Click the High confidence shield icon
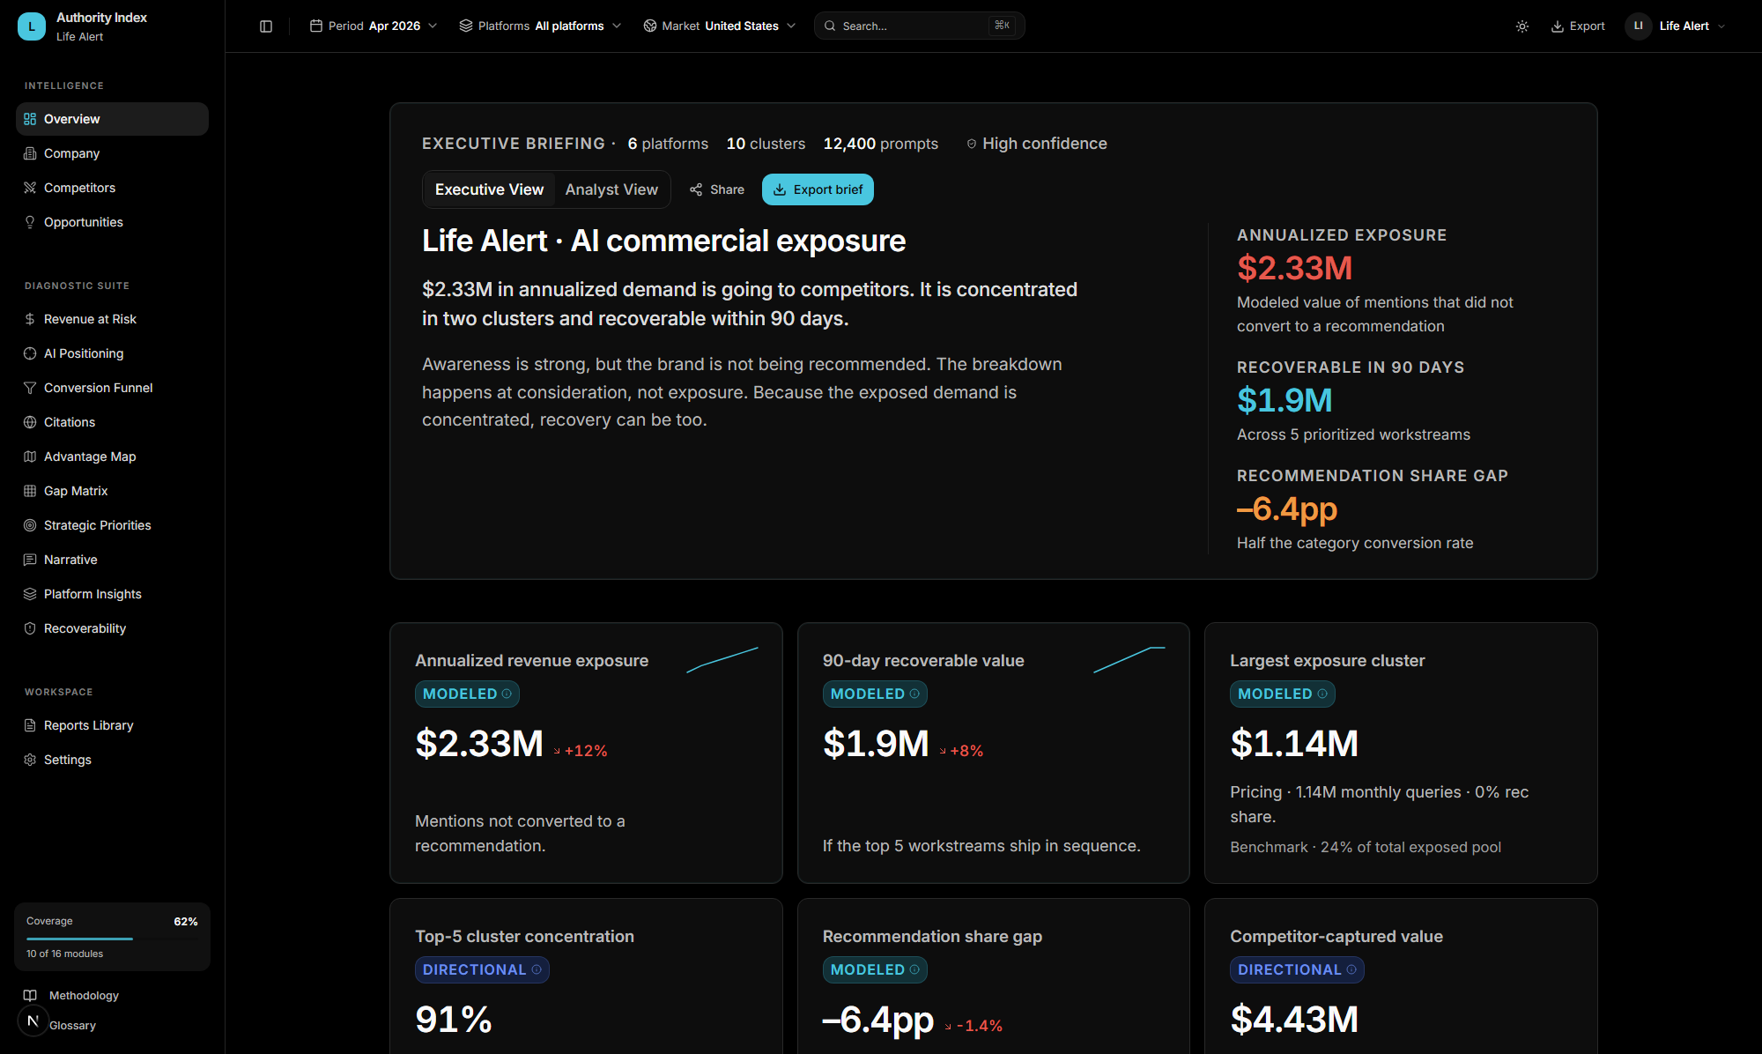 click(972, 144)
